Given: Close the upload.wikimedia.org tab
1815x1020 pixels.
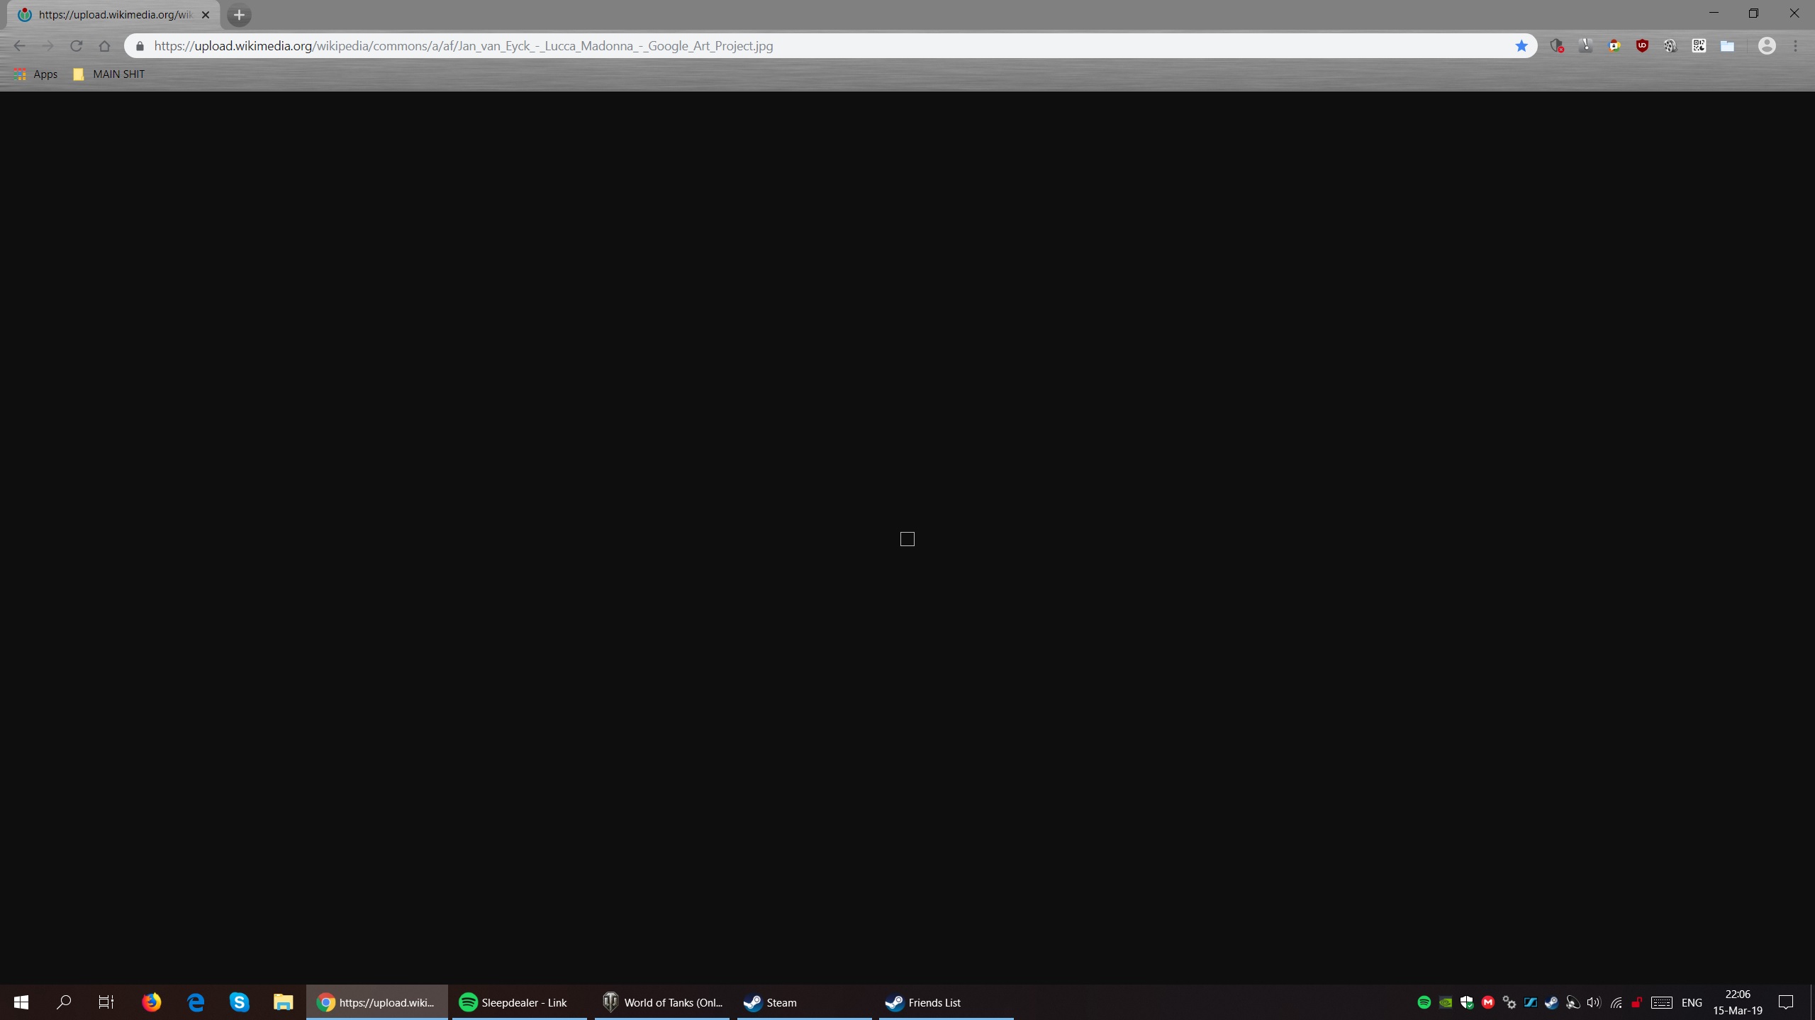Looking at the screenshot, I should (x=206, y=15).
